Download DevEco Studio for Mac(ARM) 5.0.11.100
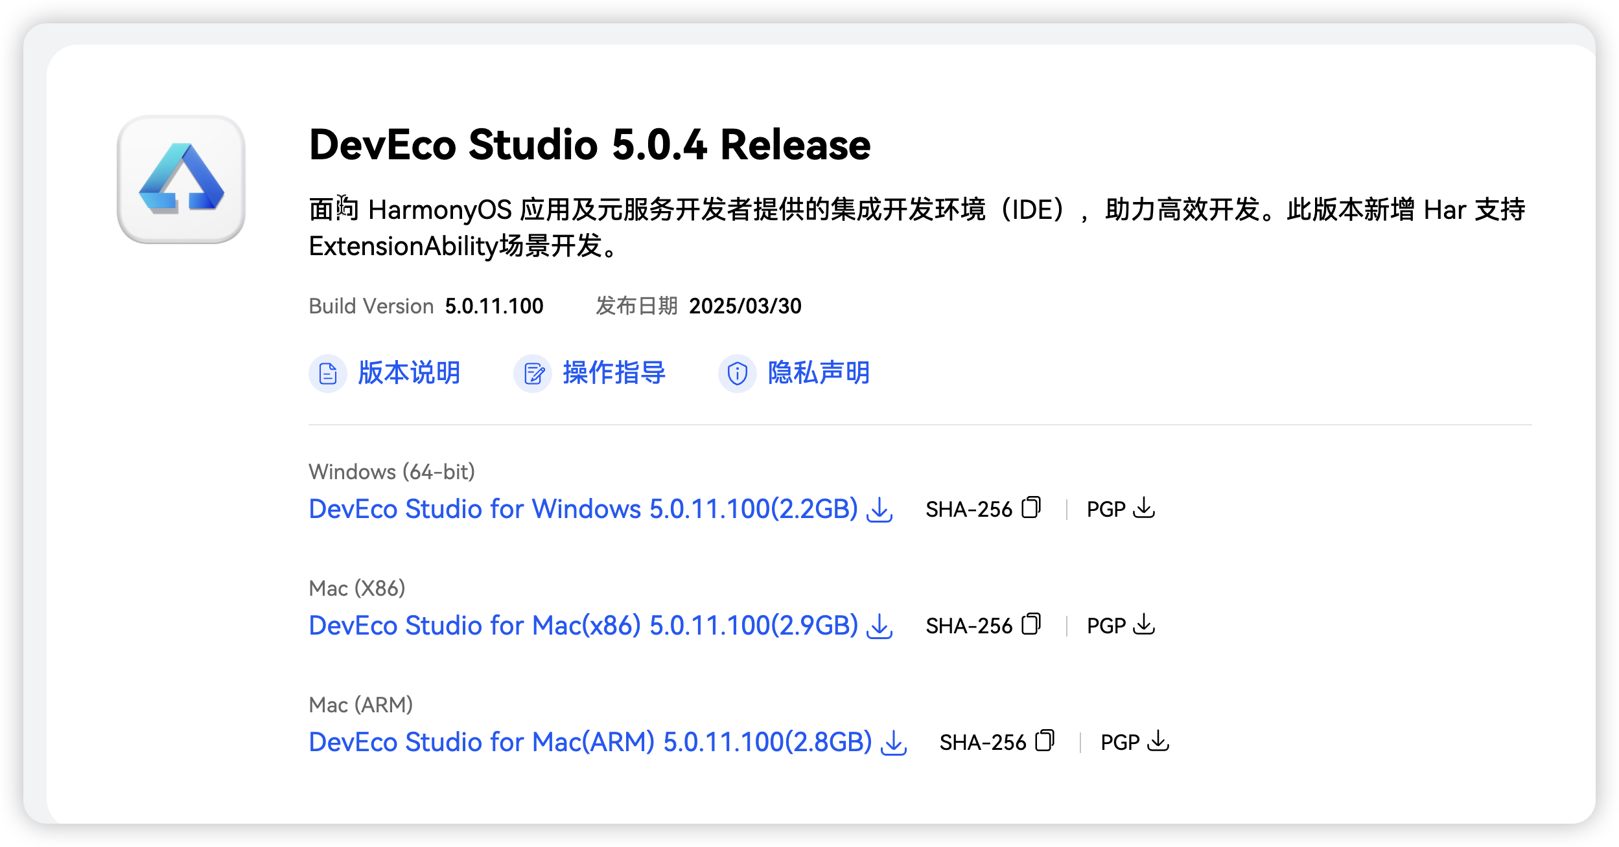The image size is (1619, 847). (x=590, y=742)
